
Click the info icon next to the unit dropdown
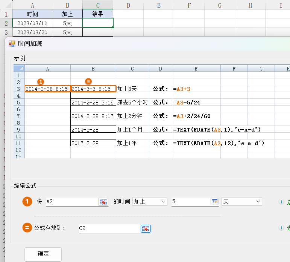[281, 202]
